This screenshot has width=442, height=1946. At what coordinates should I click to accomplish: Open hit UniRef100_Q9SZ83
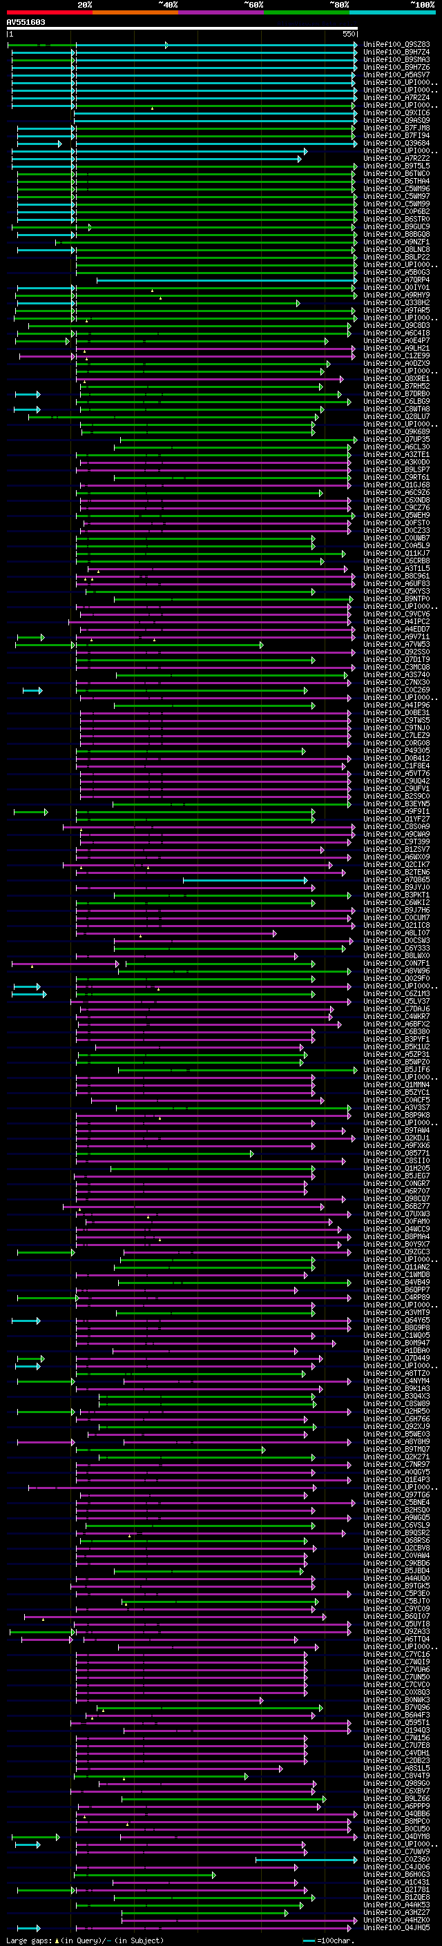(396, 45)
